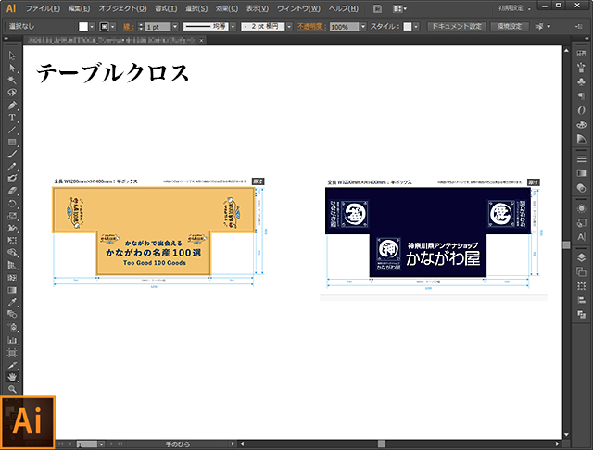
Task: Activate the Type tool
Action: pyautogui.click(x=12, y=118)
